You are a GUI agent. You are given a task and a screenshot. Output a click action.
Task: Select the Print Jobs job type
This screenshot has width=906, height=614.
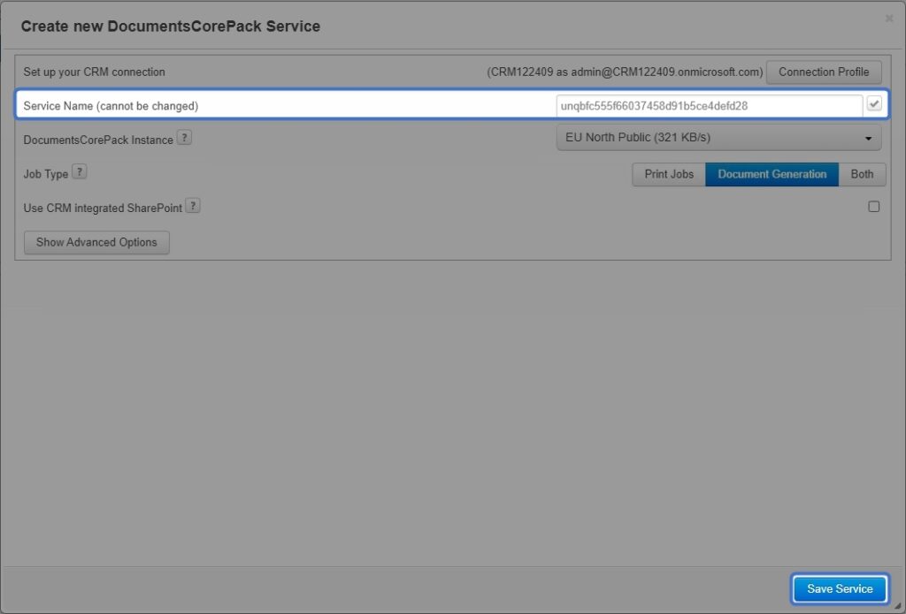point(668,174)
